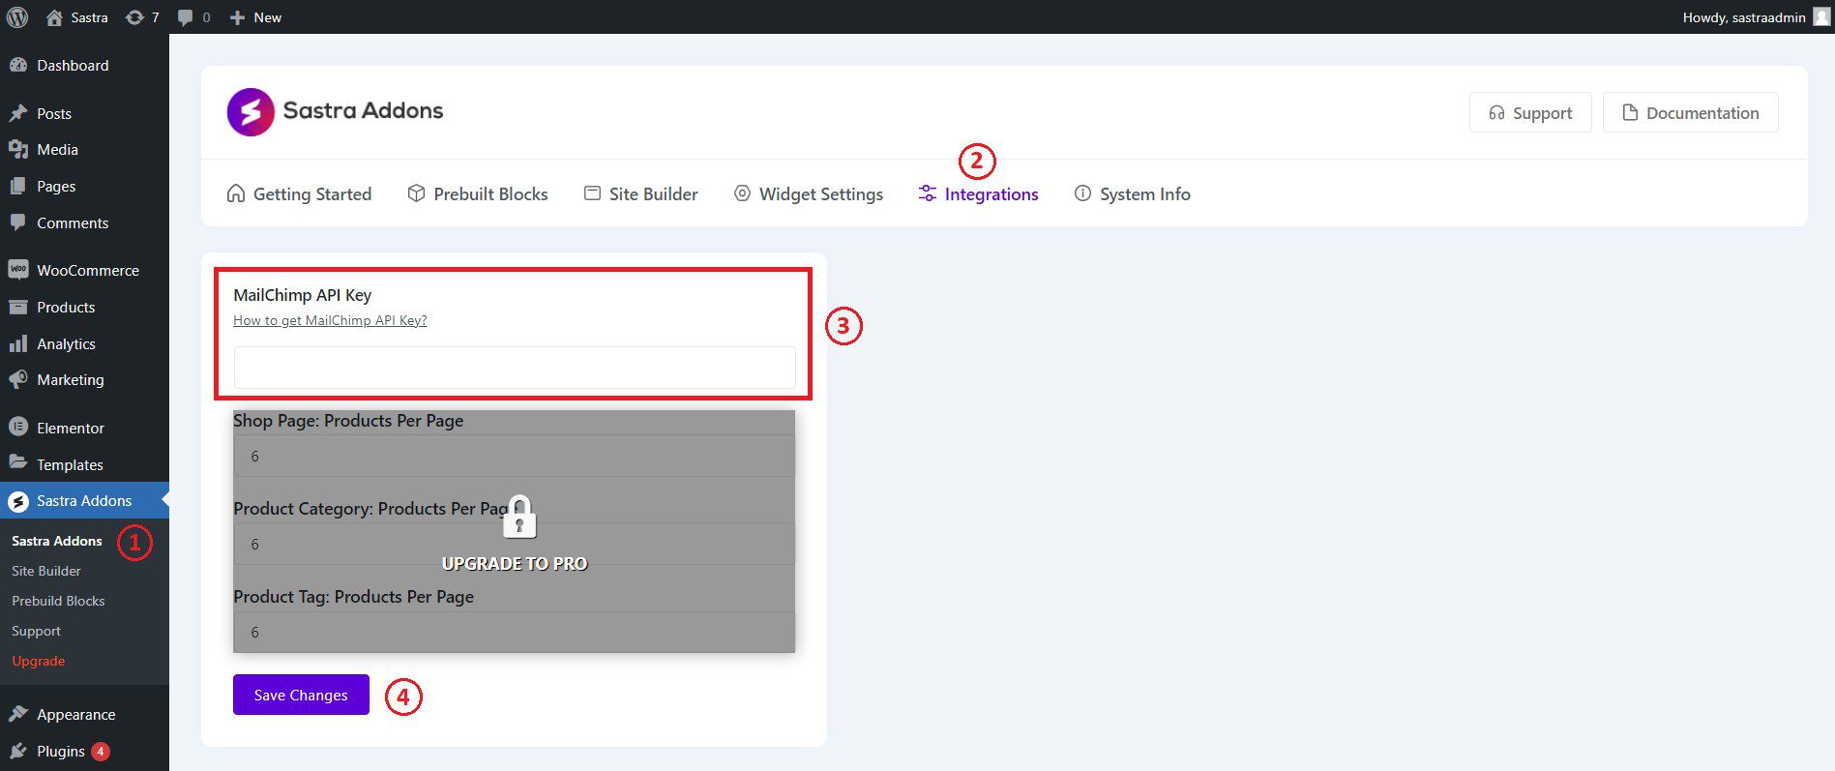Open the Site Builder tab
Image resolution: width=1835 pixels, height=771 pixels.
tap(640, 193)
